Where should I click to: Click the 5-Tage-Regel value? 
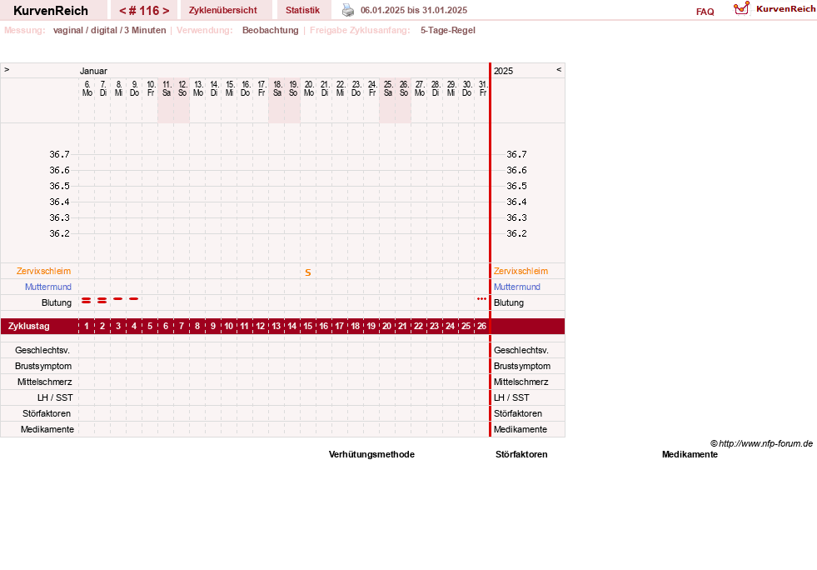(448, 30)
